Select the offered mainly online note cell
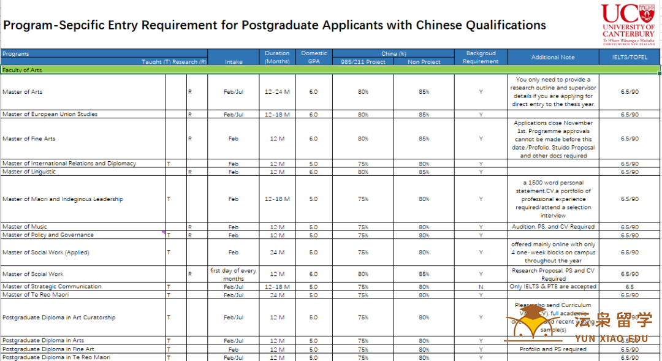The image size is (662, 361). tap(553, 253)
